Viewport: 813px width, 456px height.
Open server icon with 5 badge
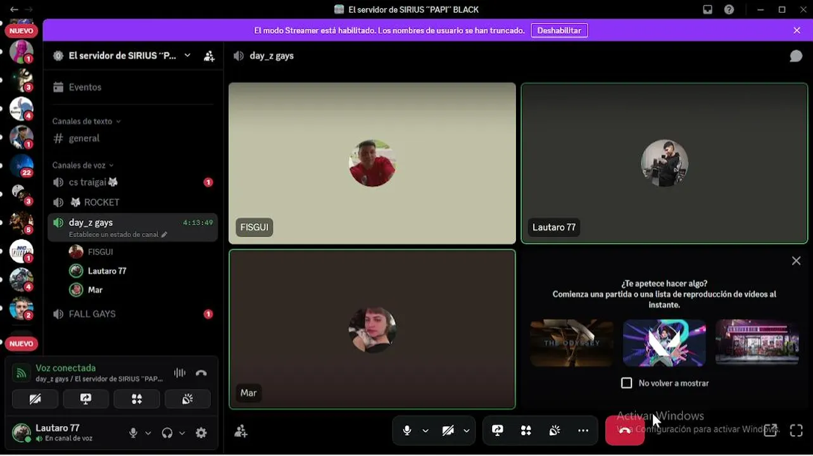pyautogui.click(x=22, y=223)
